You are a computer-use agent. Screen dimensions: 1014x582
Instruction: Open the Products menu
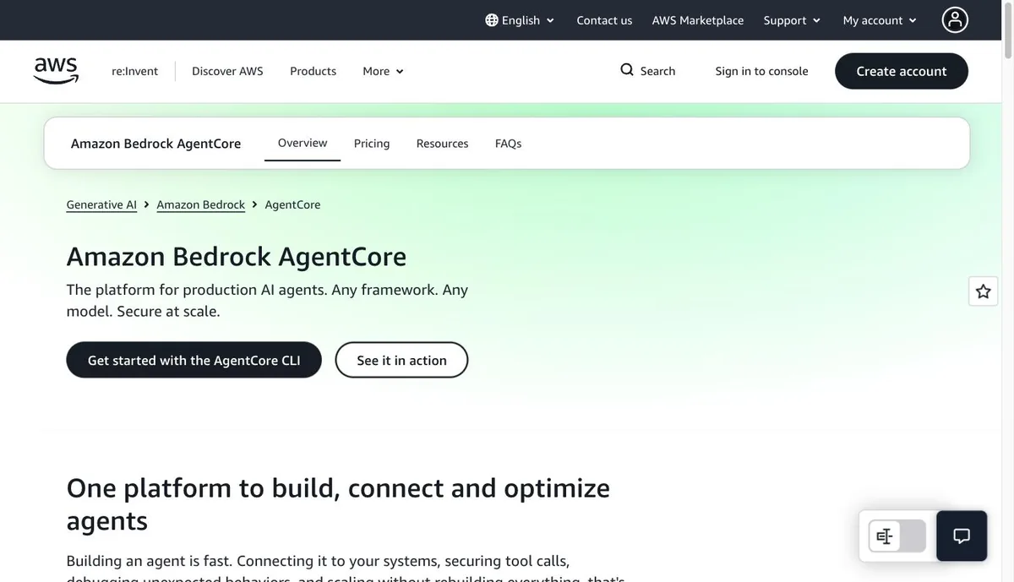313,71
